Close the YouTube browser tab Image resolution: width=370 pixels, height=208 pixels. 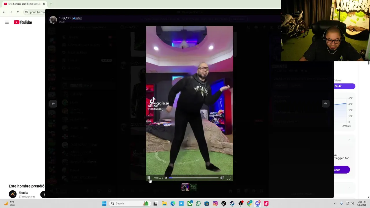(44, 4)
